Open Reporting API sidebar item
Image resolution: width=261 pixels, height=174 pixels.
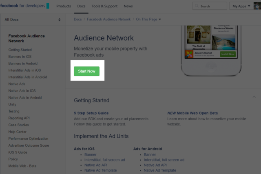(x=19, y=118)
